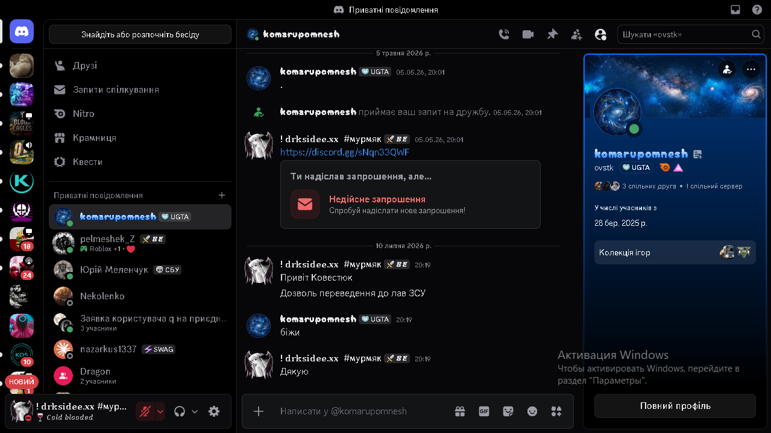Open the GIF picker
Screen dimensions: 771x433
[x=484, y=411]
